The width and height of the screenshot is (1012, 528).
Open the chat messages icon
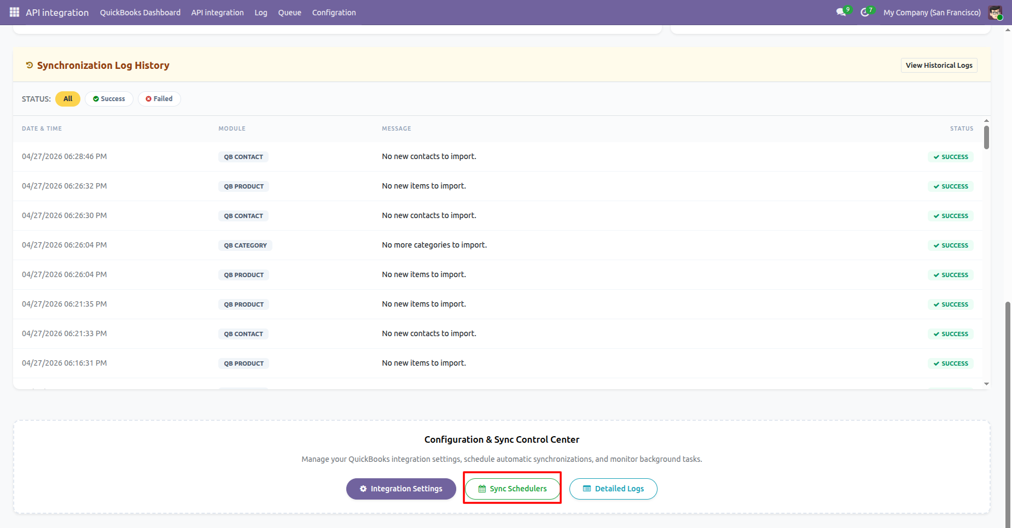[x=841, y=12]
